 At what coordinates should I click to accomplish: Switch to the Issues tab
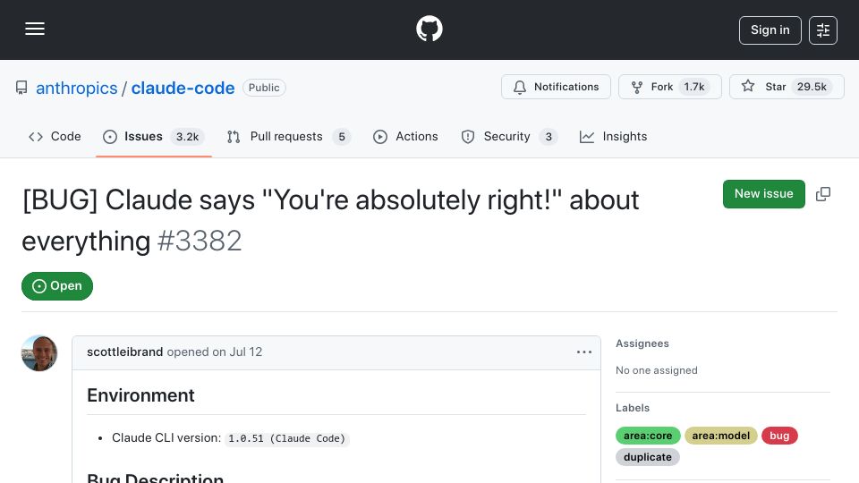point(153,136)
